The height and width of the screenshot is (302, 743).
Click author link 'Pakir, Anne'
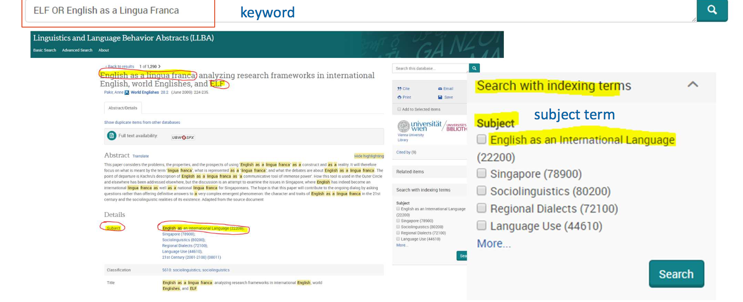click(x=114, y=93)
